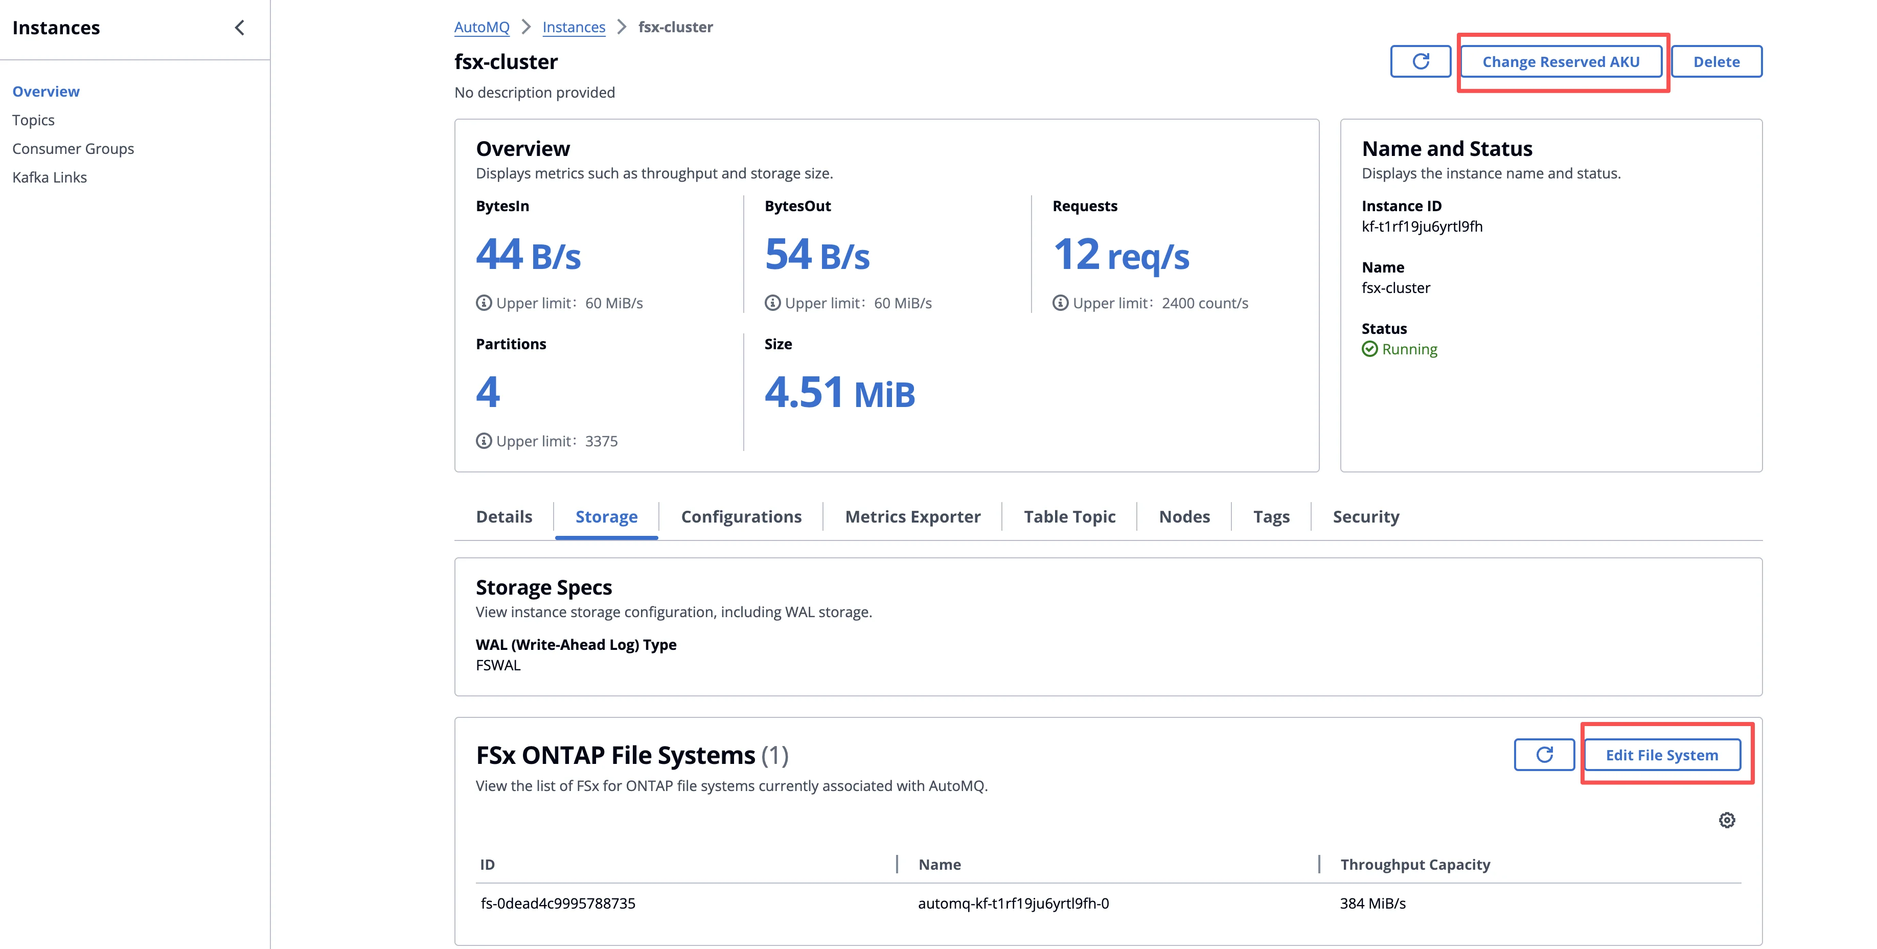This screenshot has height=949, width=1877.
Task: Follow the AutoMQ breadcrumb link
Action: [482, 27]
